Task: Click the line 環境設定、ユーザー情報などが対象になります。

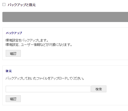Action: click(39, 45)
